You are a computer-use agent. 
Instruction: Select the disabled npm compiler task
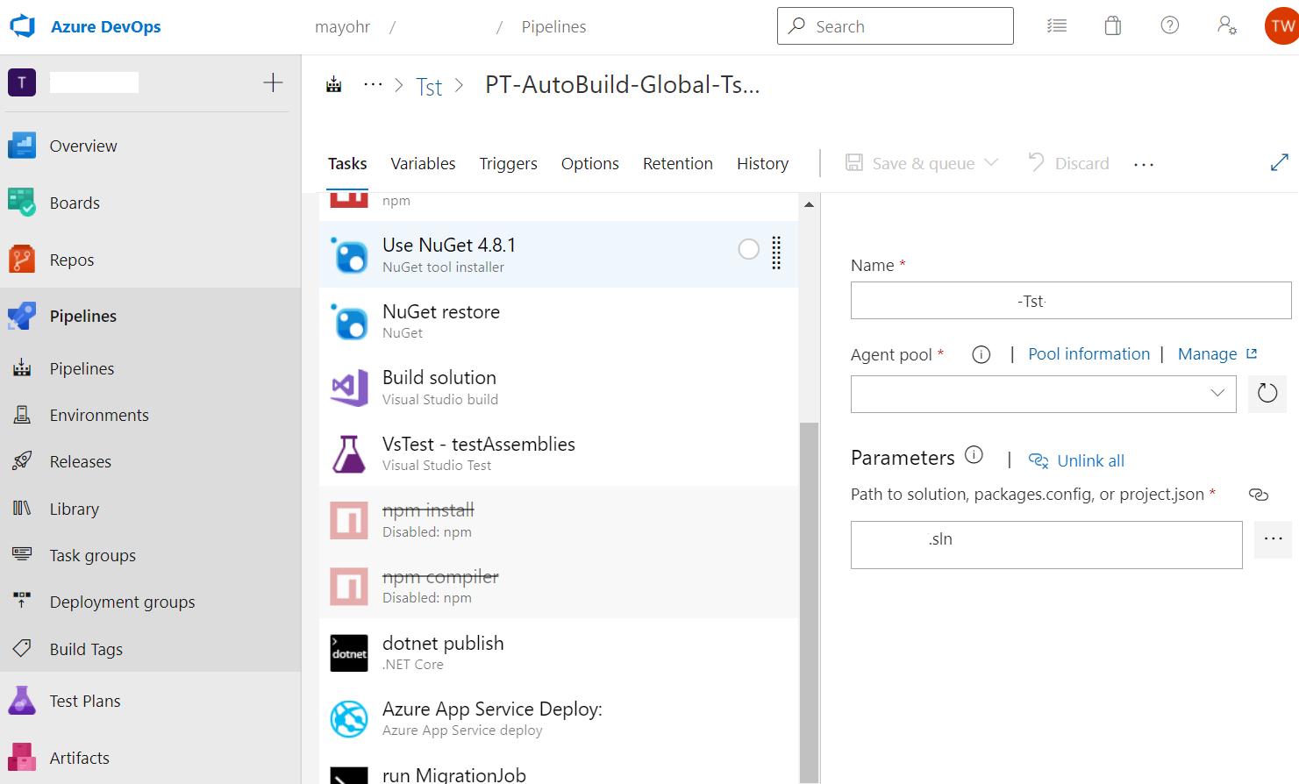559,586
